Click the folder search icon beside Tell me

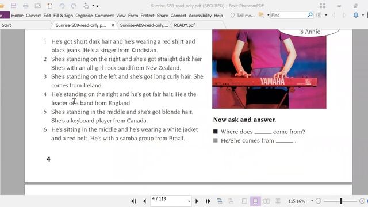click(261, 16)
